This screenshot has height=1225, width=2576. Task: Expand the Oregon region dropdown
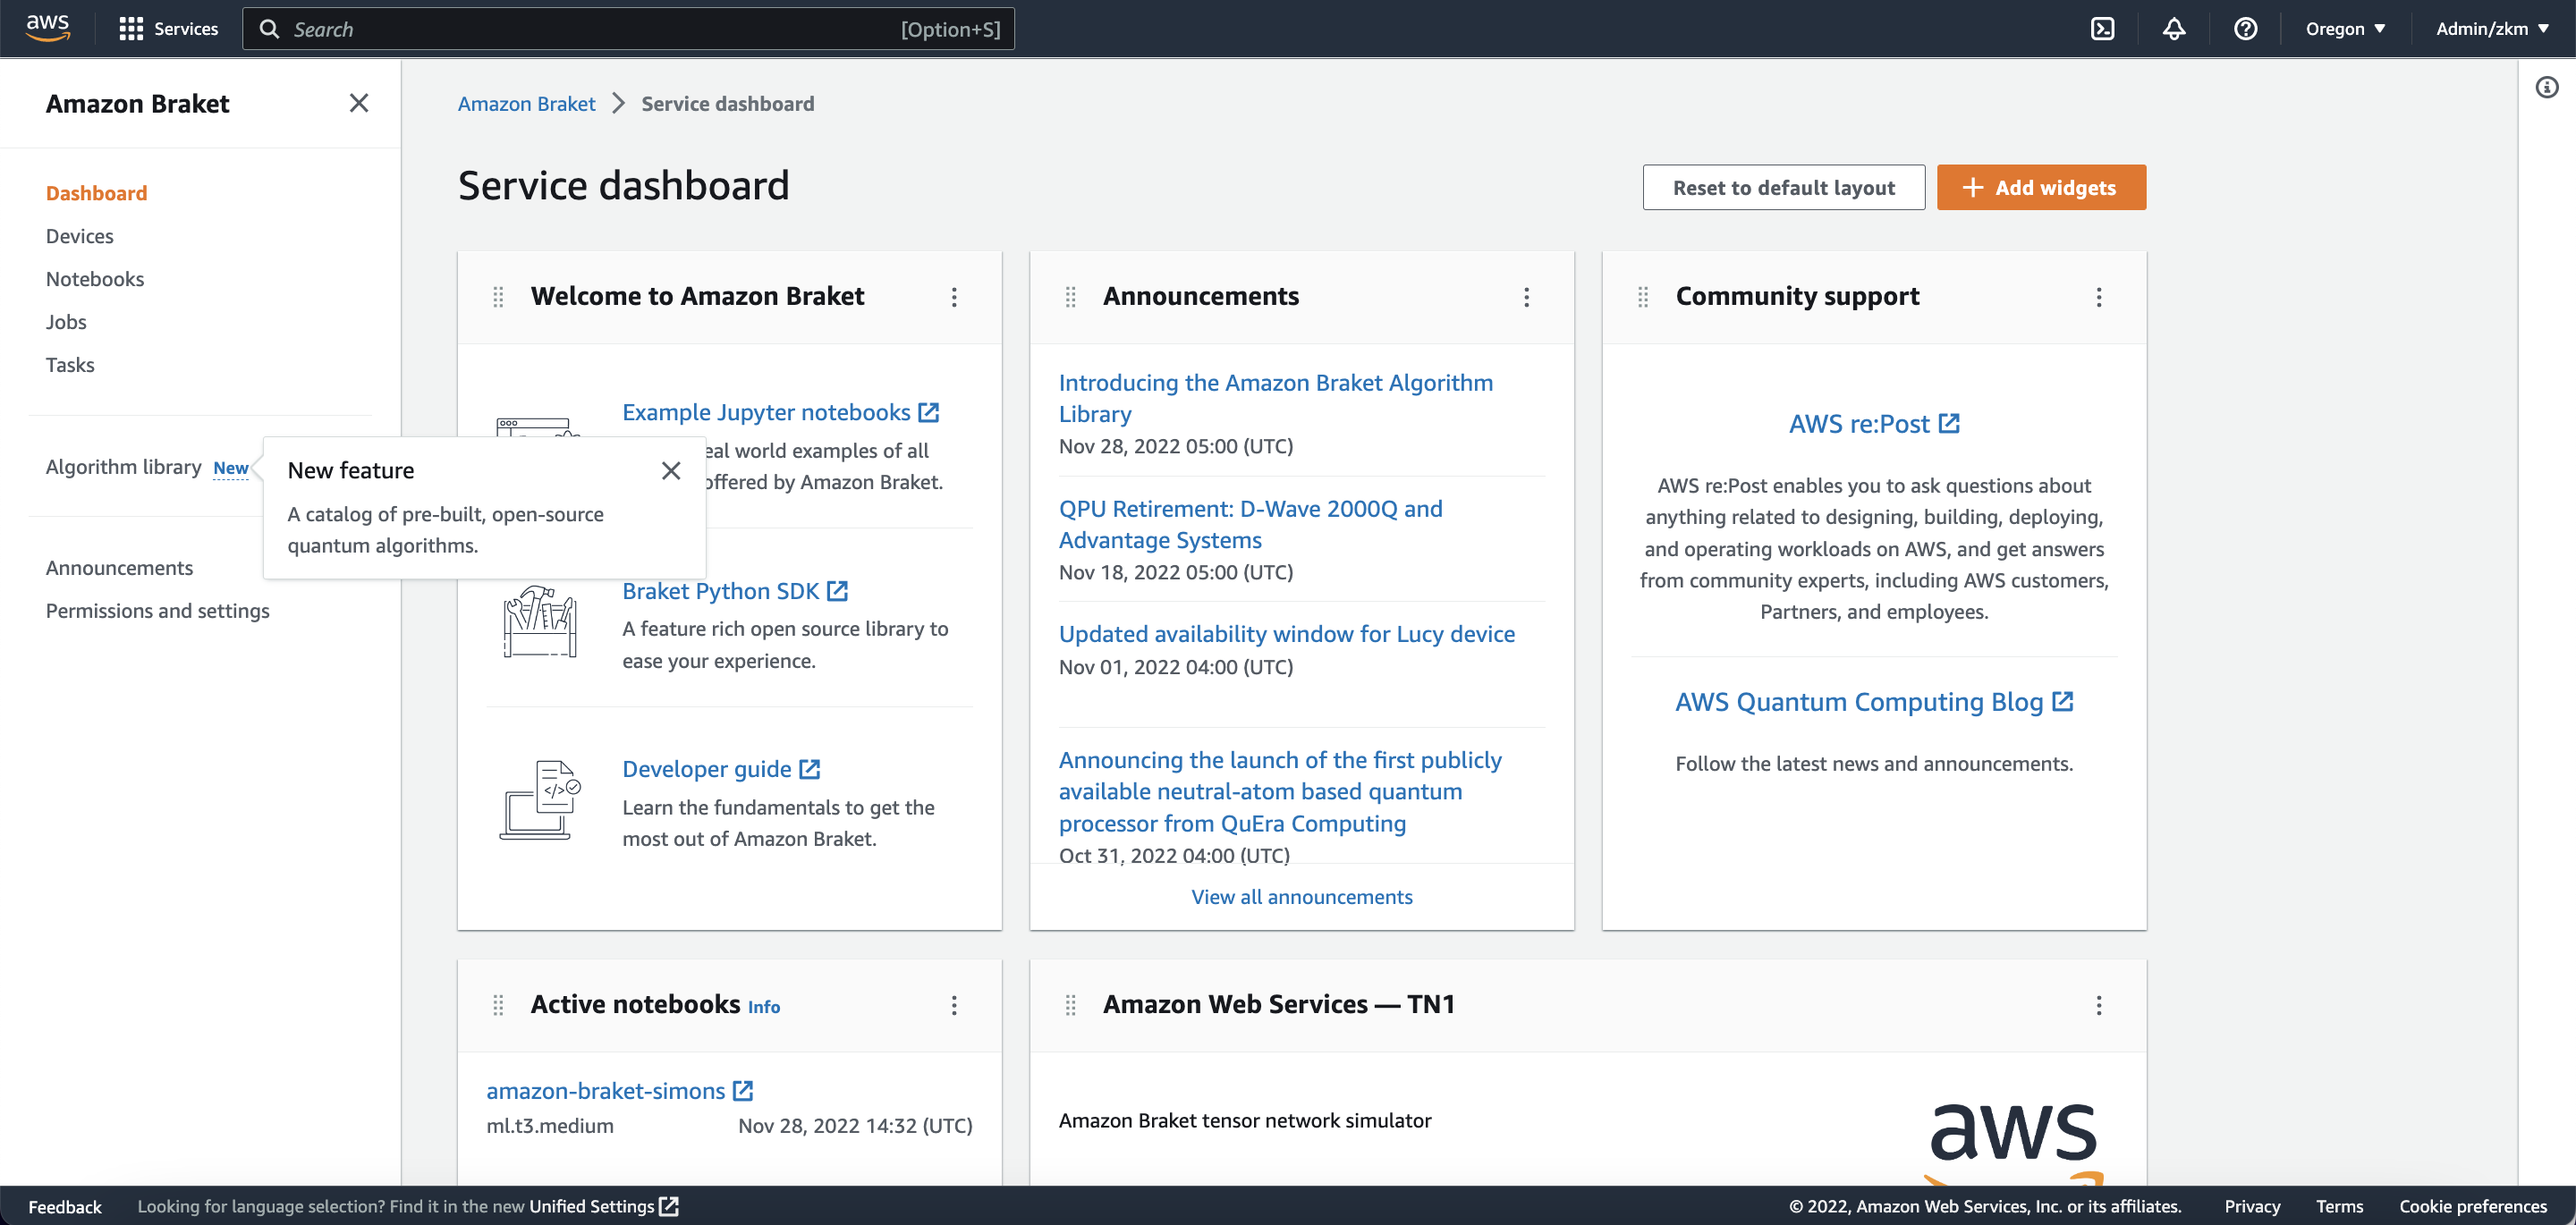pos(2345,29)
